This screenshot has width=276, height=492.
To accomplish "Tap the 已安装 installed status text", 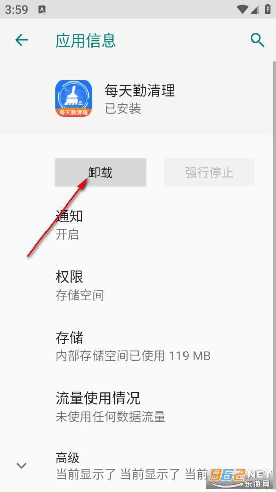I will (122, 108).
